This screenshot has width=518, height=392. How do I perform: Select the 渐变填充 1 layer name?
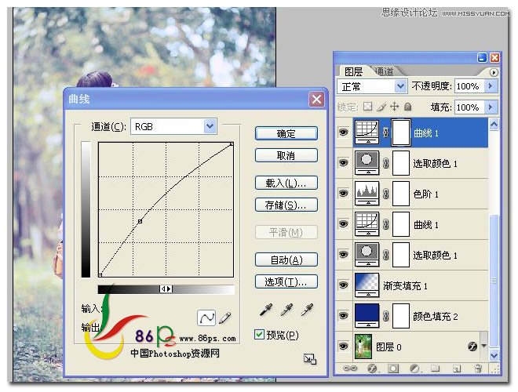click(x=405, y=285)
